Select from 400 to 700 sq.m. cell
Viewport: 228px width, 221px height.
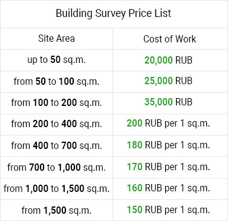[57, 145]
